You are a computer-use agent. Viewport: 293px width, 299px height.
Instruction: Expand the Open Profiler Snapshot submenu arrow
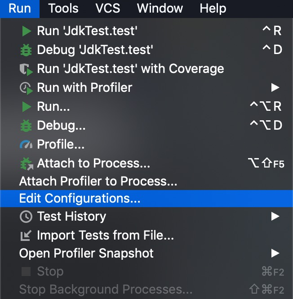coord(275,253)
